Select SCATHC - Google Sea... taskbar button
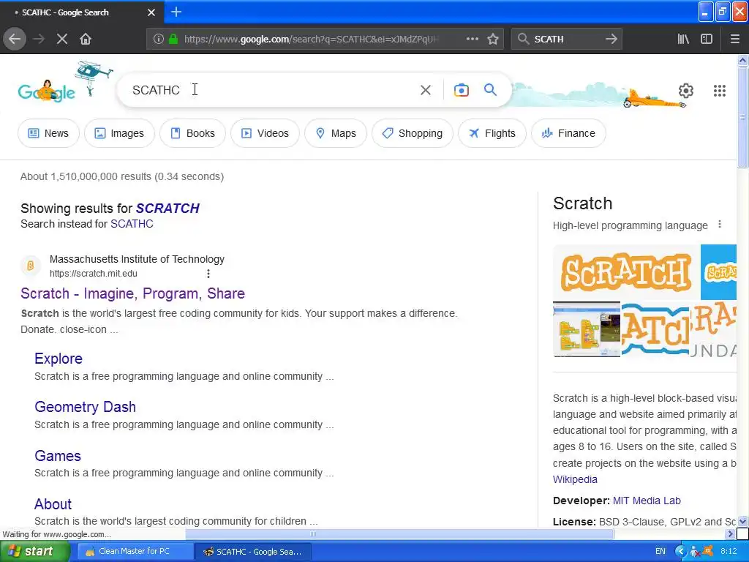This screenshot has height=562, width=749. 253,551
